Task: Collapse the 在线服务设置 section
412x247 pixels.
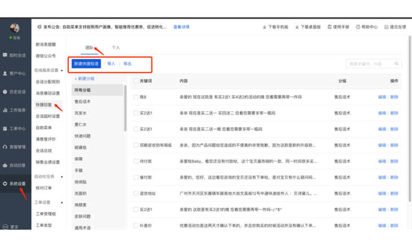Action: 62,70
